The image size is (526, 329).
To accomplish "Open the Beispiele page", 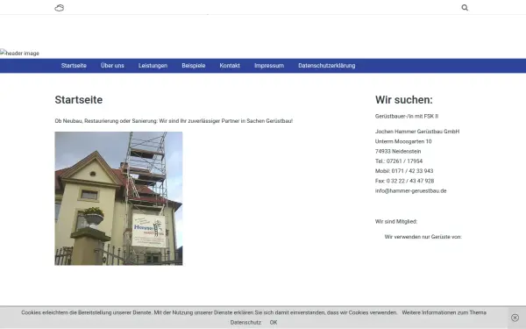I will (194, 66).
